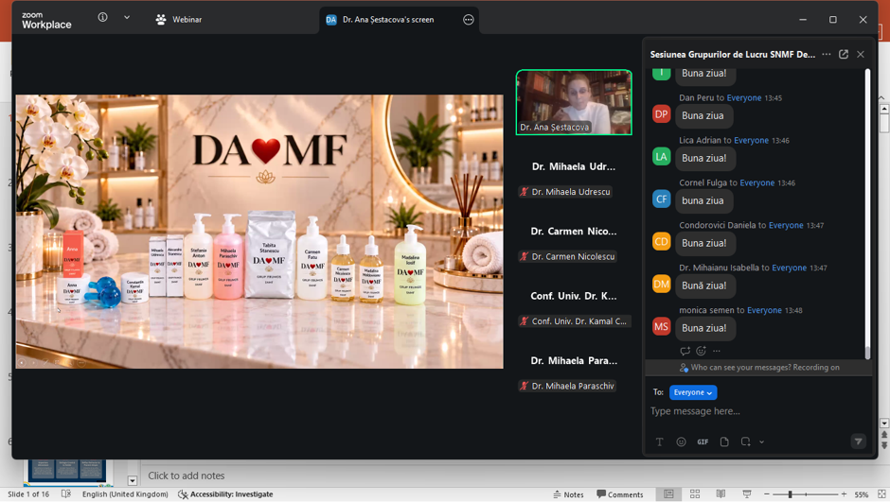Click the 55% zoom level in PowerPoint
The image size is (890, 502).
(862, 494)
